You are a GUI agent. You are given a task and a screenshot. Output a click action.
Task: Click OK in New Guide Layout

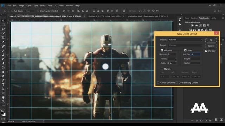coord(211,40)
